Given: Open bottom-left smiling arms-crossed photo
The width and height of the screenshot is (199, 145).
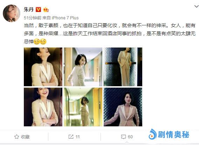Looking at the screenshot, I should tap(43, 107).
